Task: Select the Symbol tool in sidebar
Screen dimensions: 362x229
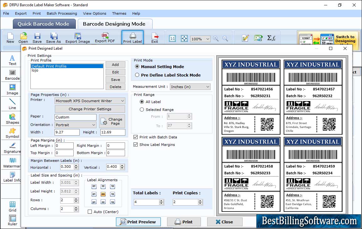Action: click(x=12, y=133)
